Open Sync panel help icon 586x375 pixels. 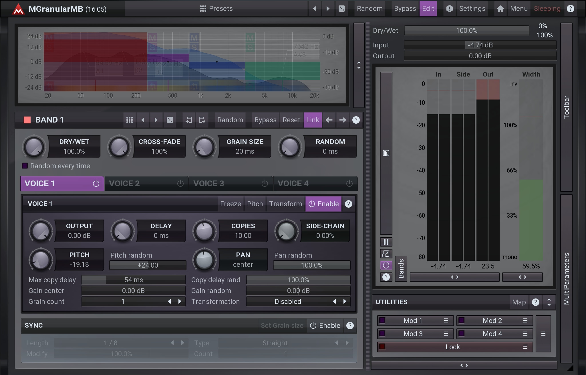tap(350, 326)
